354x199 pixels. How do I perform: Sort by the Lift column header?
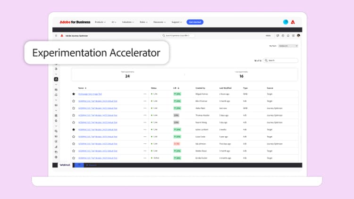[175, 88]
